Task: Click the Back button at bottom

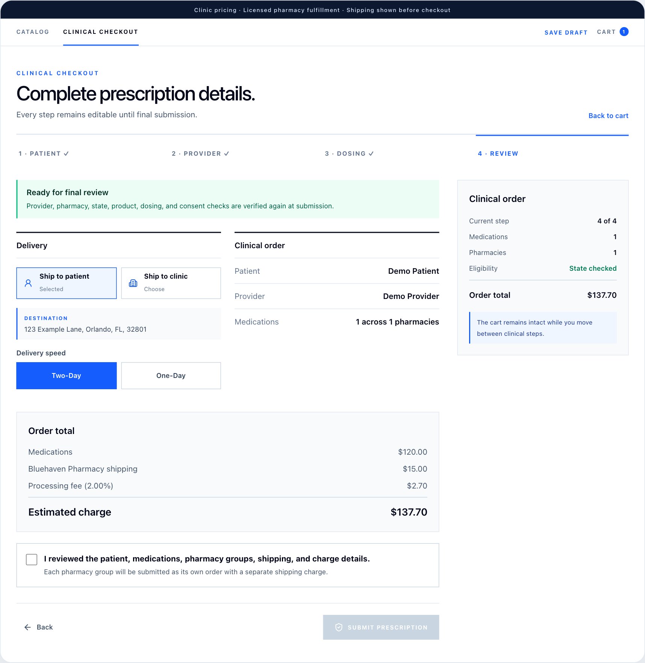Action: click(x=38, y=627)
